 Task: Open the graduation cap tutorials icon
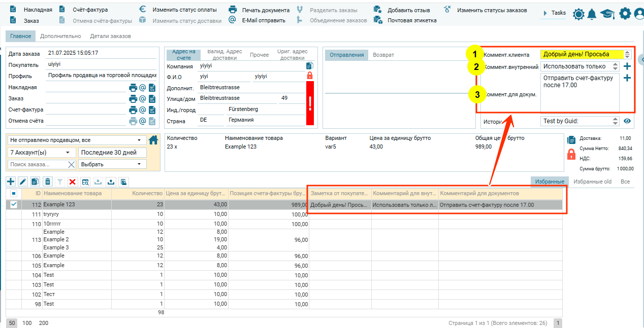pyautogui.click(x=607, y=14)
